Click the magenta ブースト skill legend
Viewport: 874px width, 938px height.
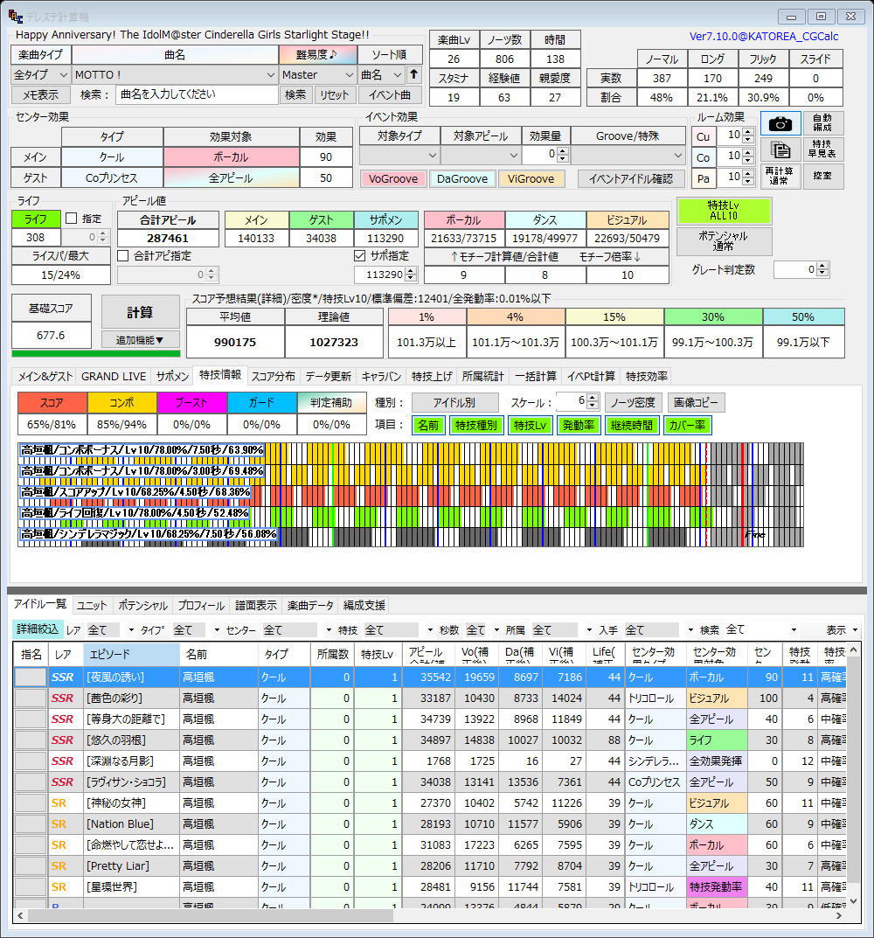click(192, 403)
